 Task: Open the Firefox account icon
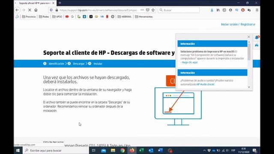click(230, 10)
